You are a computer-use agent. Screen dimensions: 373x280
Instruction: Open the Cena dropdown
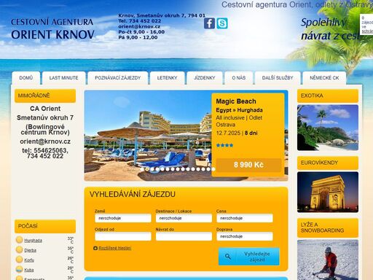click(x=245, y=218)
